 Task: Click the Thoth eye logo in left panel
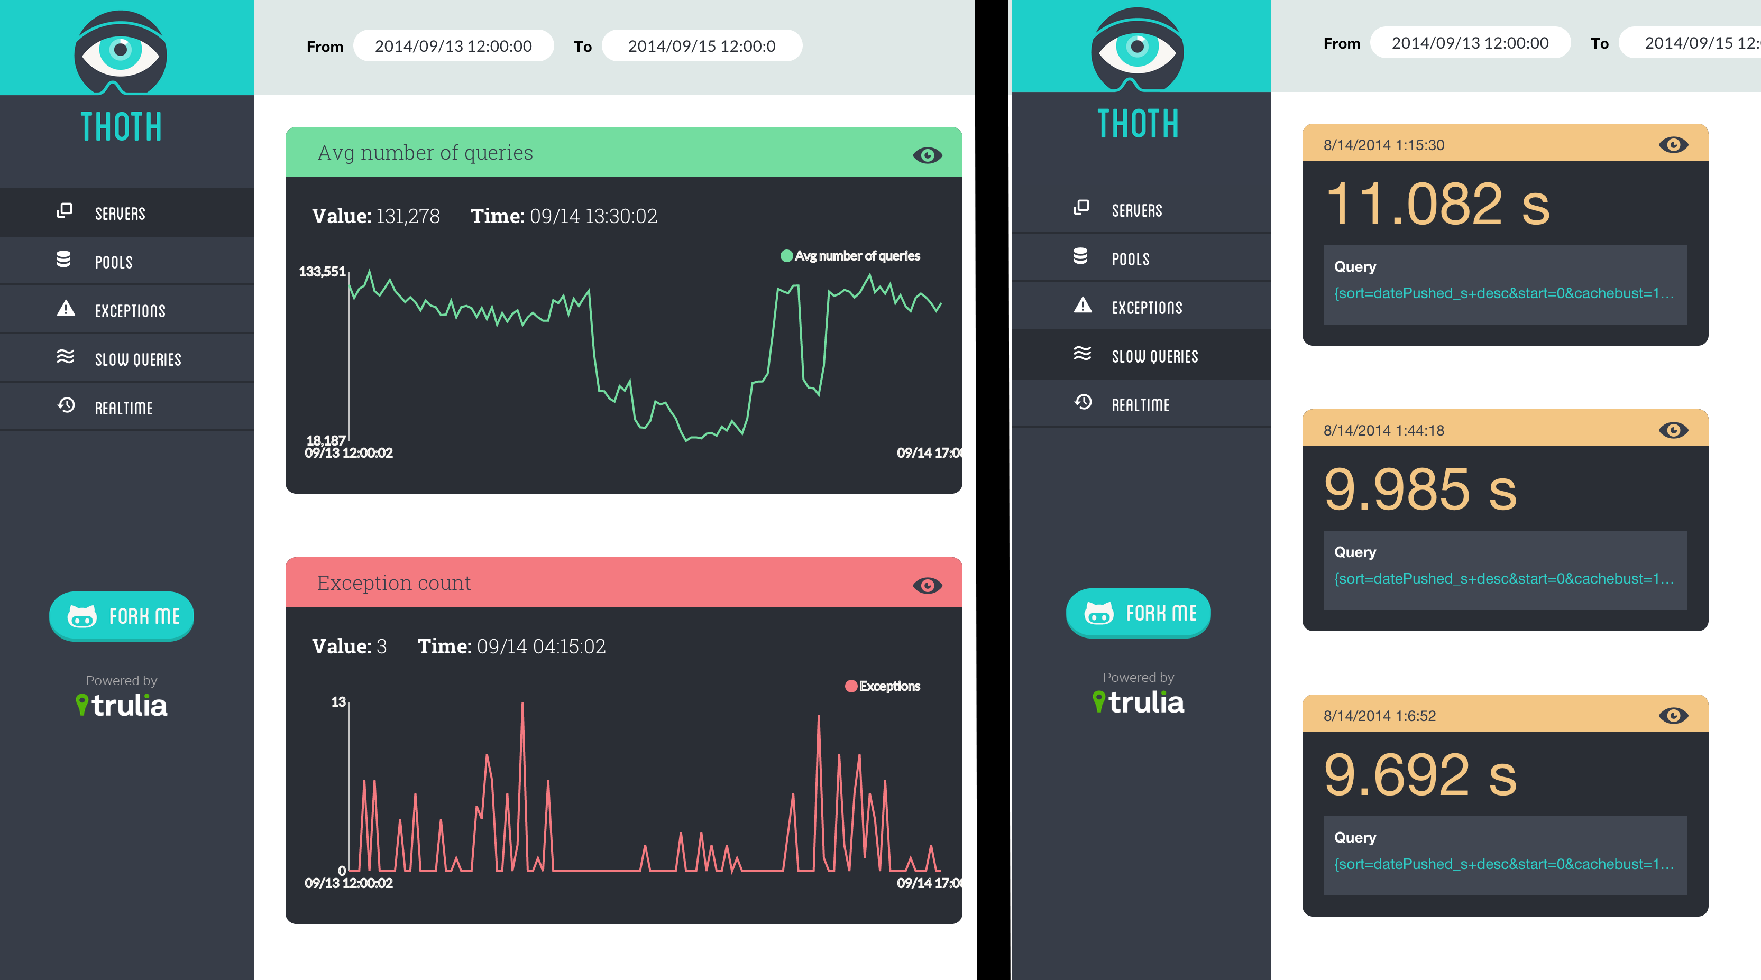pos(121,52)
